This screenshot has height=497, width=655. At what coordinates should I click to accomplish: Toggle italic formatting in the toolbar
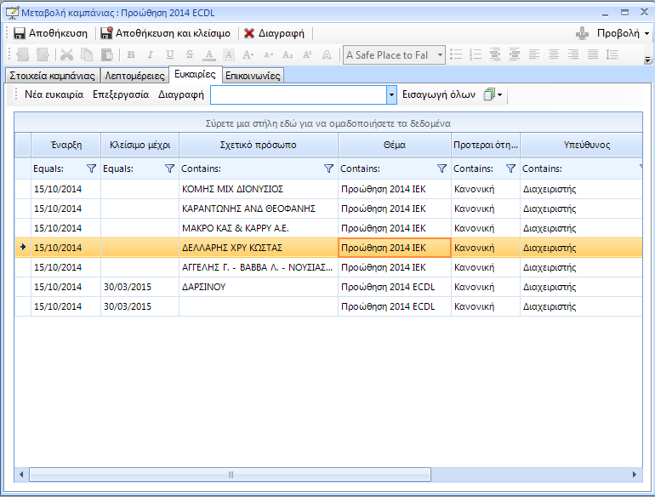149,55
